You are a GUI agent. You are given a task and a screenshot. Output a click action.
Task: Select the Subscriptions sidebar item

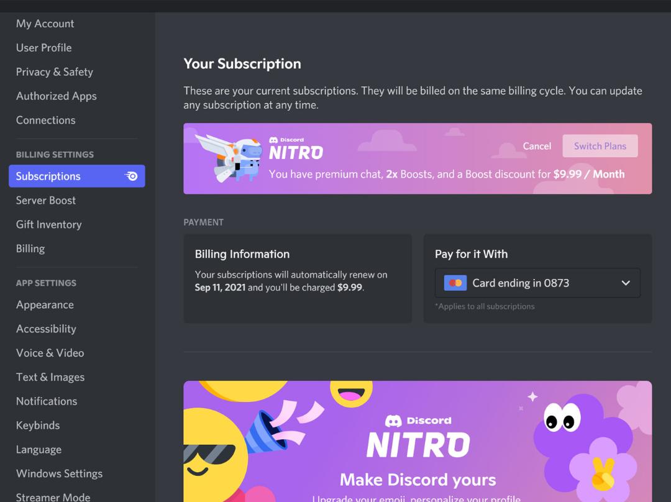click(77, 176)
